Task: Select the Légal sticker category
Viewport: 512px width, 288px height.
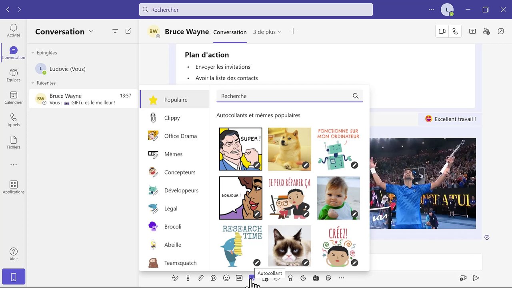Action: click(x=175, y=208)
